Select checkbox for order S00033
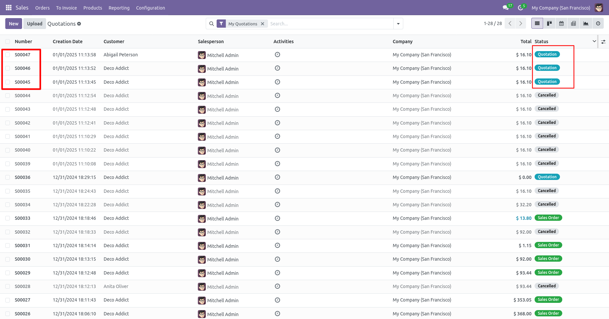The width and height of the screenshot is (609, 319). [x=8, y=218]
